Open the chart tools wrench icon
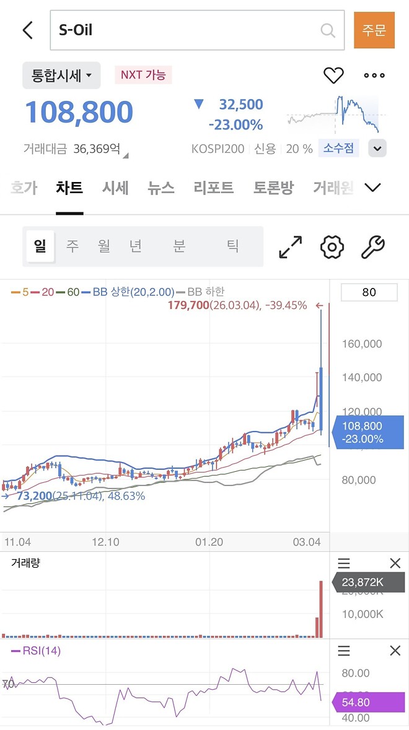 coord(372,246)
